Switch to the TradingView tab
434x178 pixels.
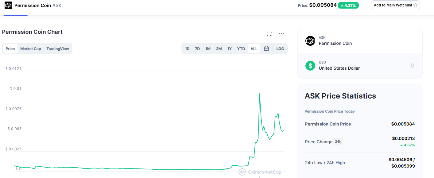[58, 48]
